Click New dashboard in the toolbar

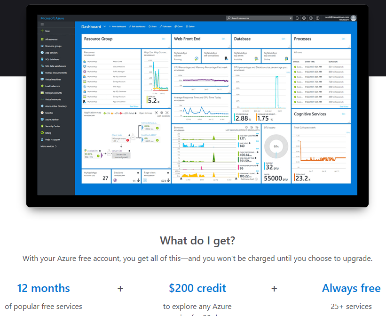pos(118,26)
